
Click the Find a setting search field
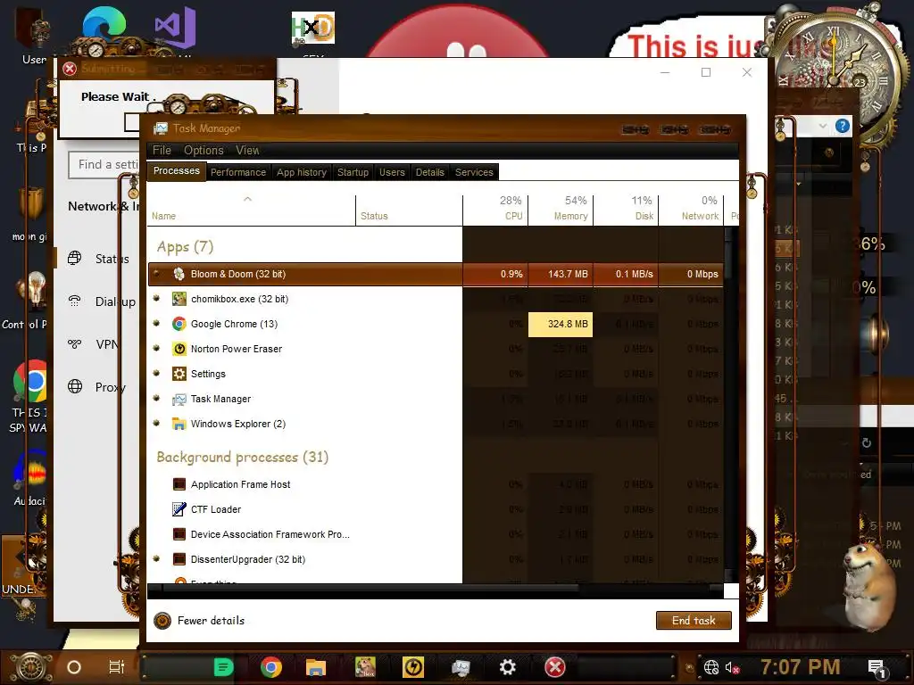pyautogui.click(x=104, y=165)
